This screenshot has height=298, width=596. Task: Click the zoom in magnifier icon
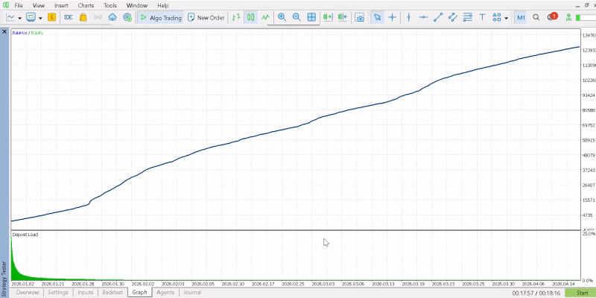(x=282, y=17)
